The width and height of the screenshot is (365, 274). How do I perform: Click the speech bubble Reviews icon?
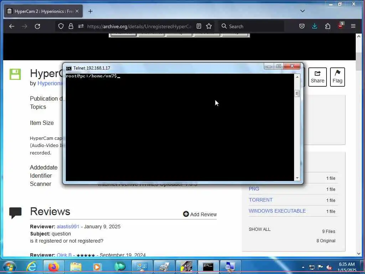[x=15, y=213]
